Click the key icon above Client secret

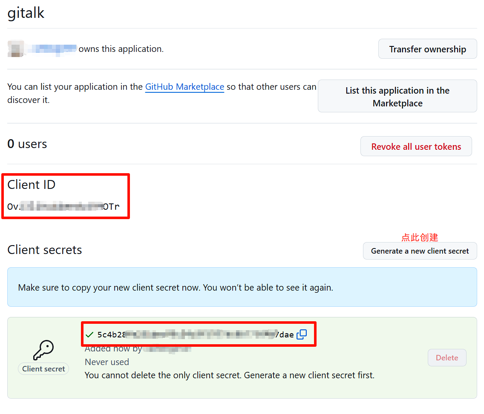pyautogui.click(x=43, y=350)
